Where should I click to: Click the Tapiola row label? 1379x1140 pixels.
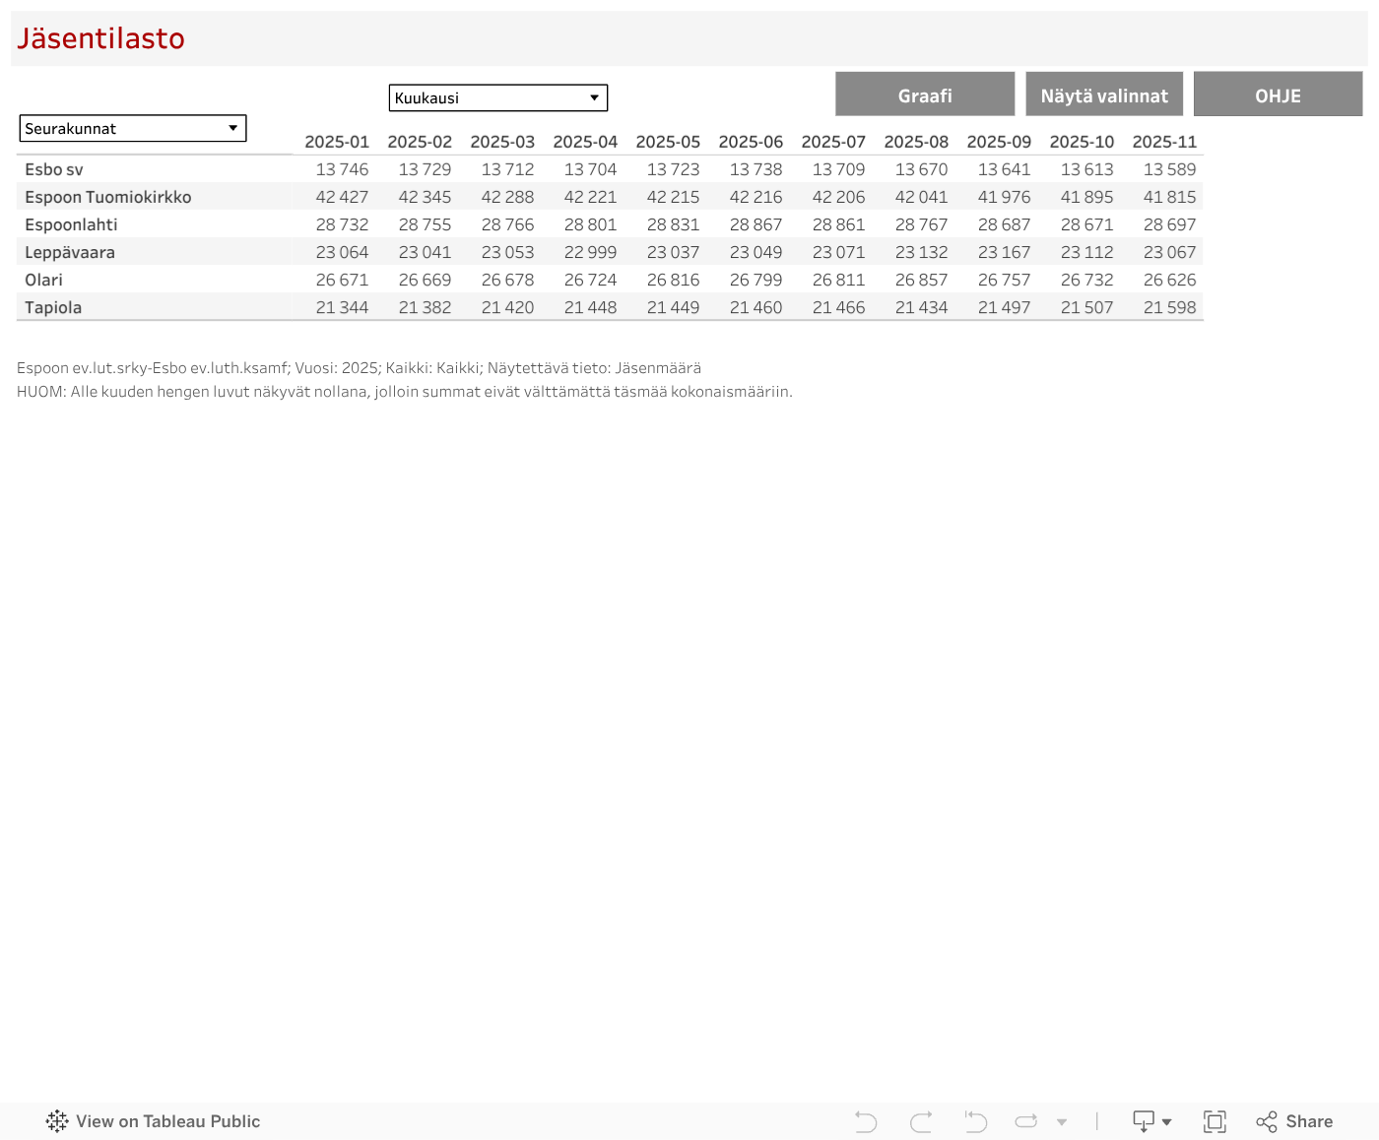(53, 307)
